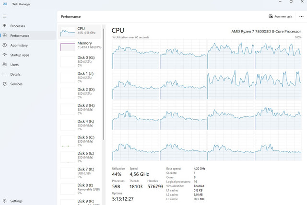Click the Details list icon

pos(5,74)
